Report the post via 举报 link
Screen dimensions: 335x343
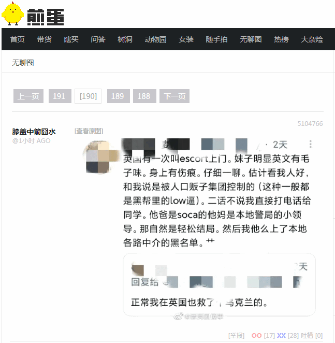pos(236,336)
